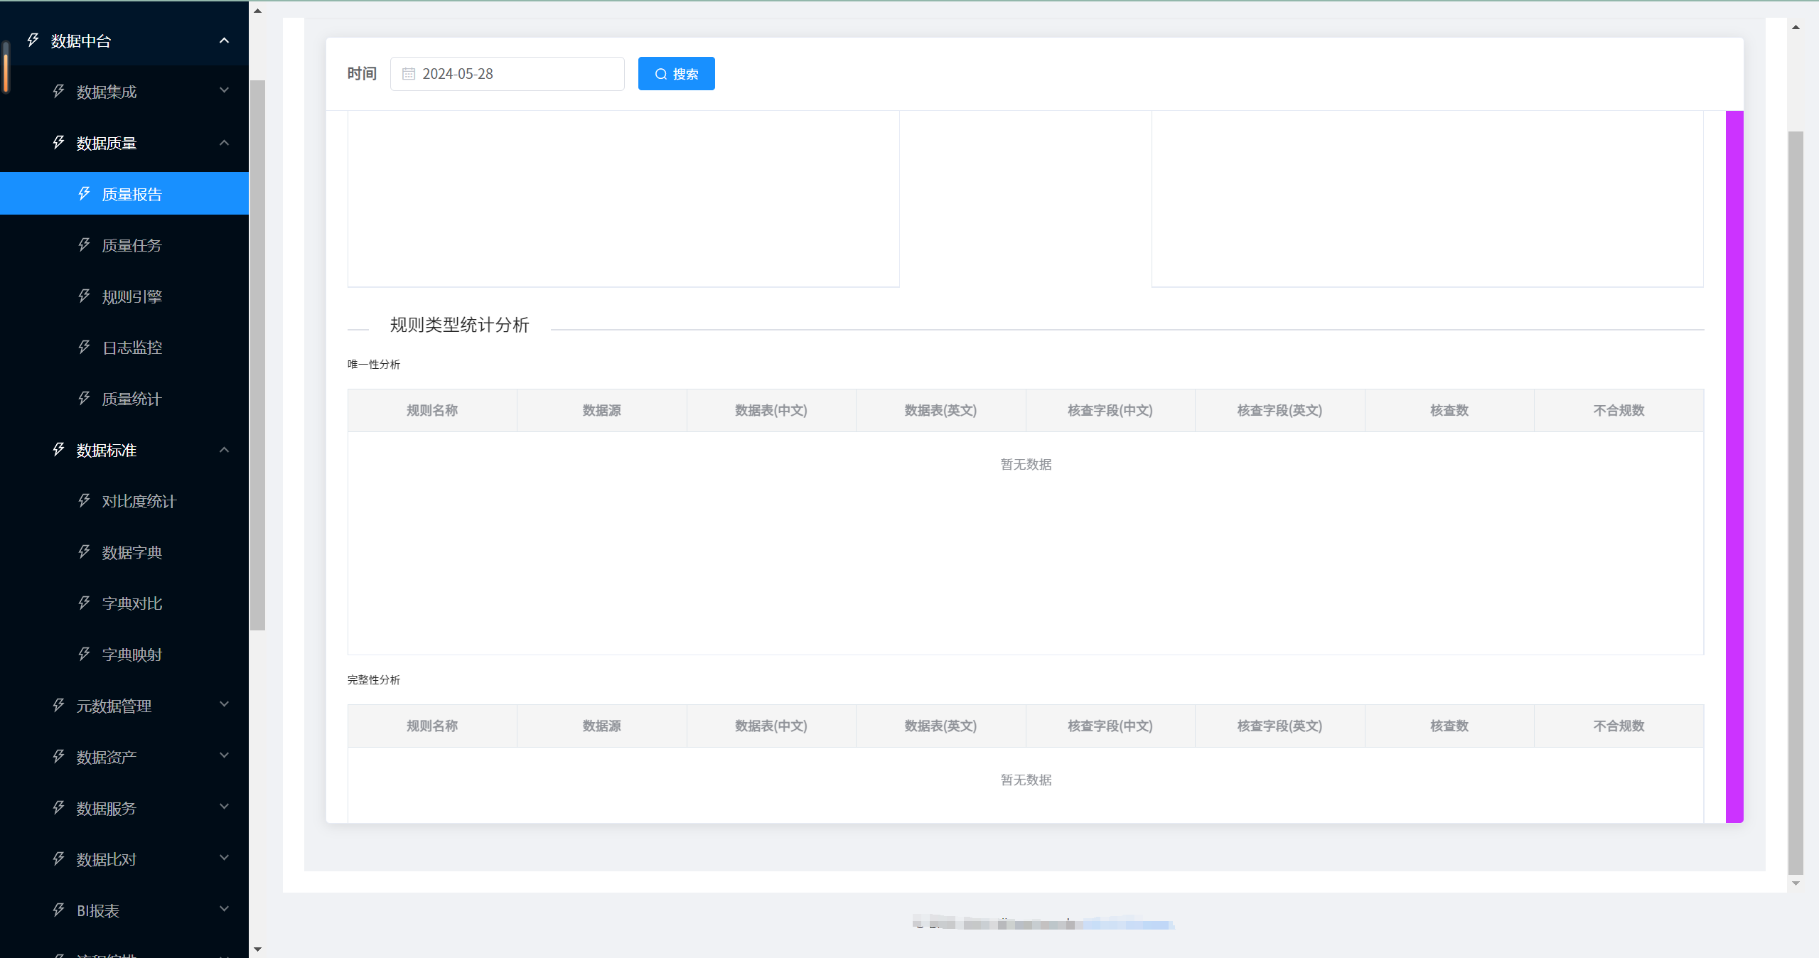This screenshot has width=1819, height=958.
Task: Open the 日志监控 menu item
Action: tap(124, 348)
